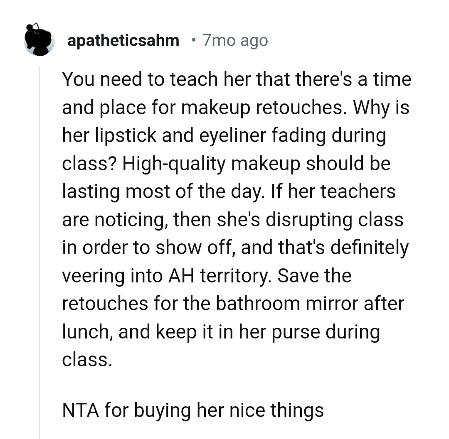Screen dimensions: 449x439
Task: Click the word "High-quality" in the comment
Action: pyautogui.click(x=175, y=164)
